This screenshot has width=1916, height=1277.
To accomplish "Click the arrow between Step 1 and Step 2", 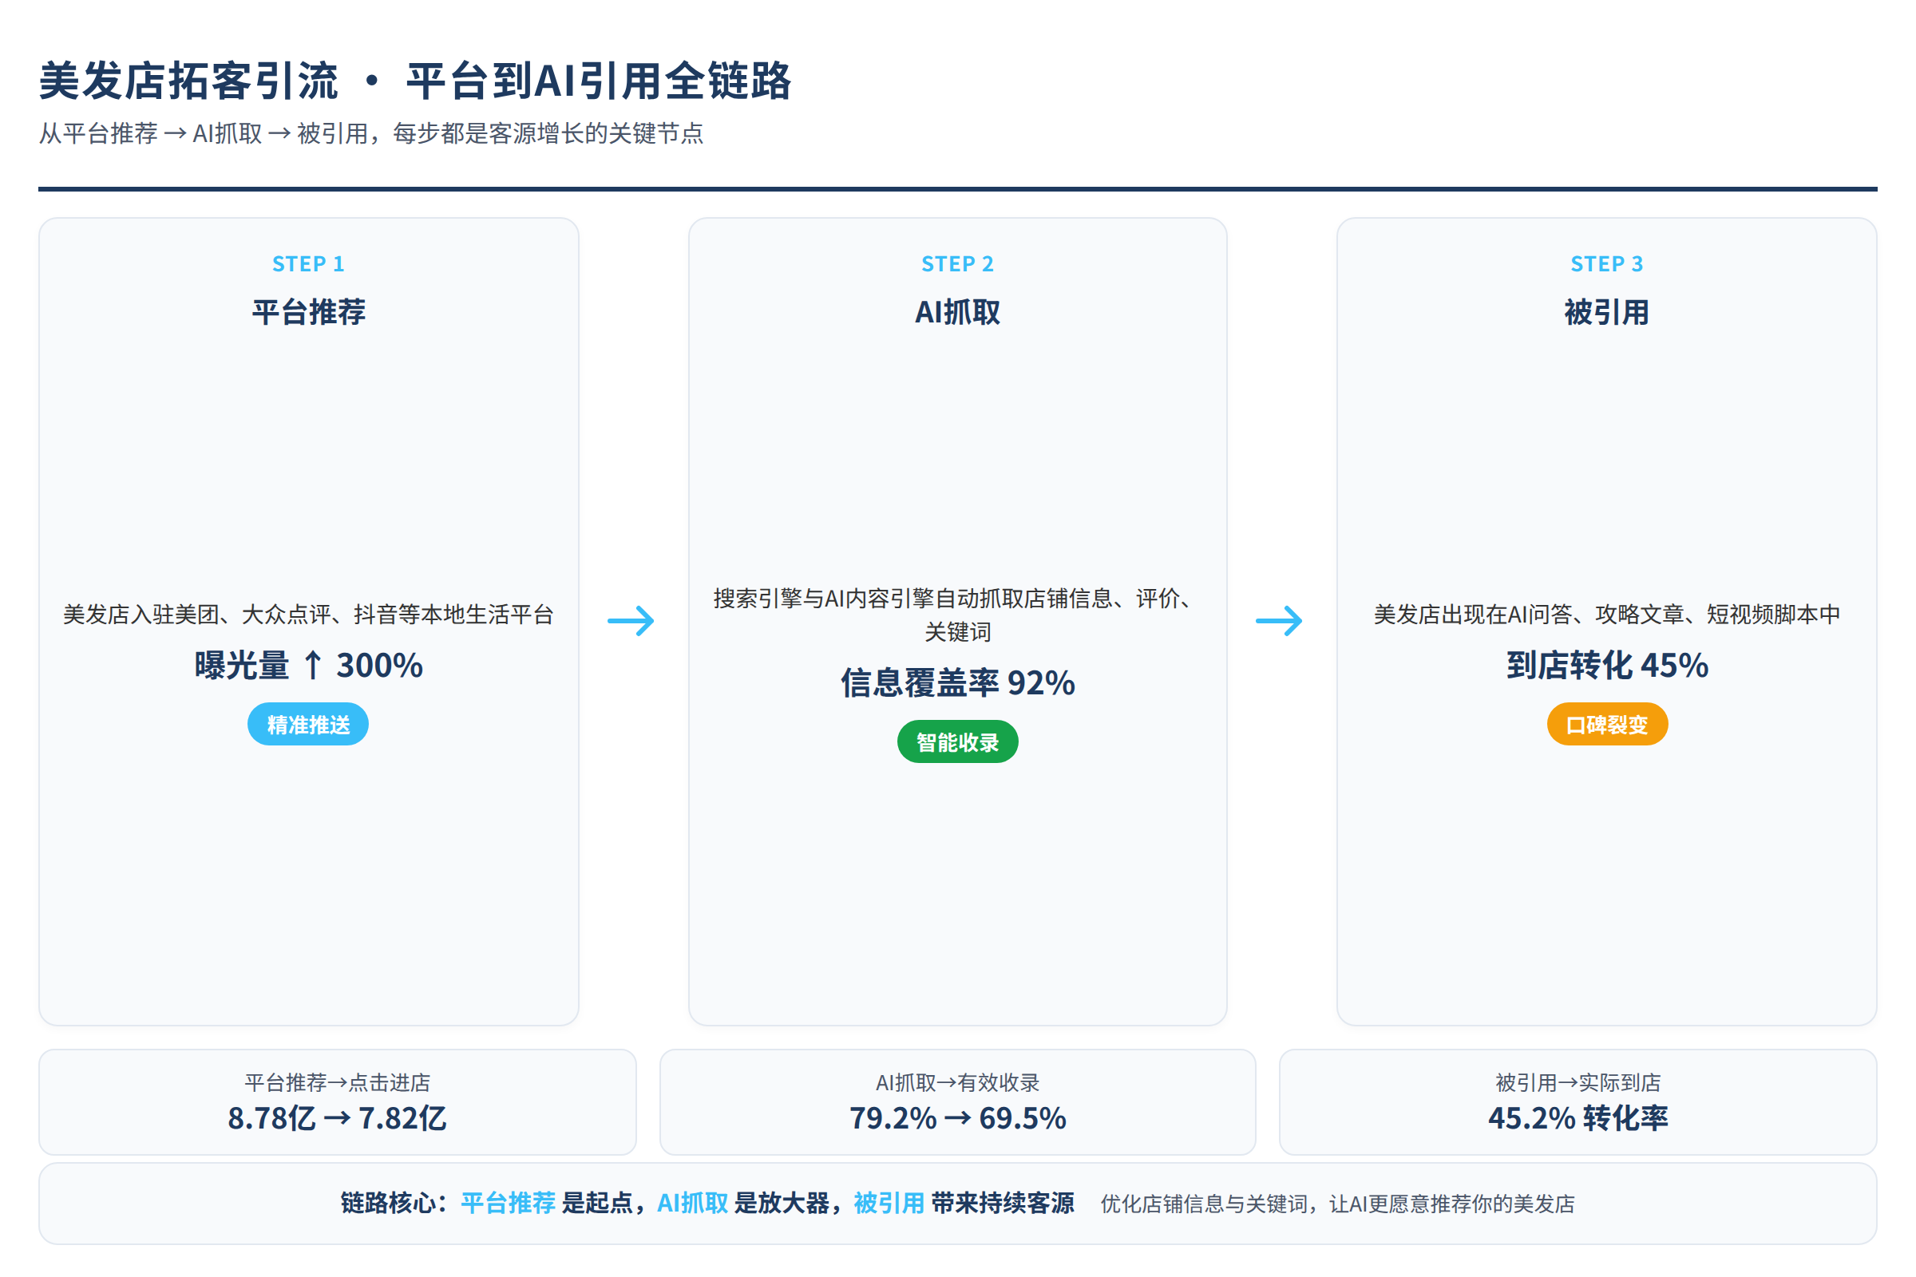I will [x=631, y=622].
